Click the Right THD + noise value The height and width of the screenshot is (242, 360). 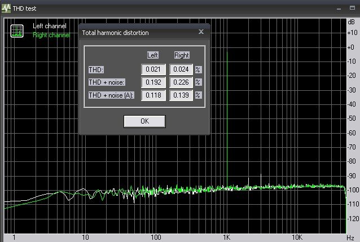click(x=181, y=82)
